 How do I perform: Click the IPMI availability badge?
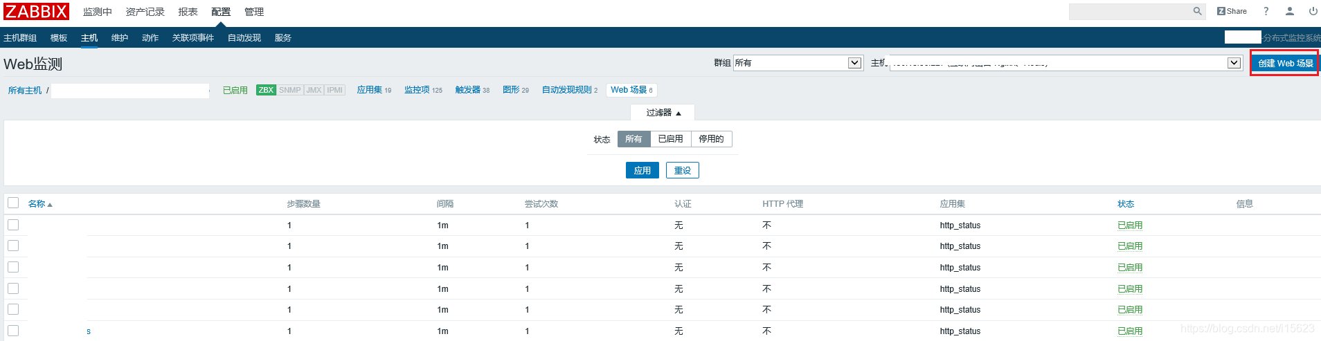(x=335, y=90)
